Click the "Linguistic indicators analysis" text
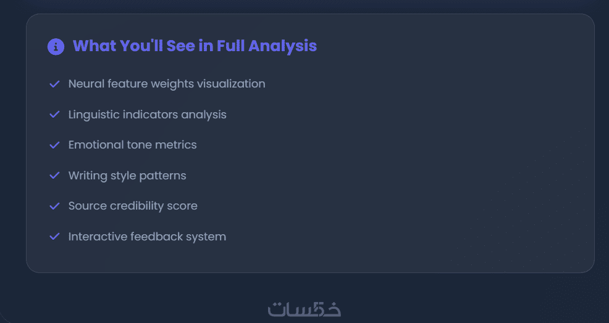This screenshot has width=609, height=323. pyautogui.click(x=147, y=115)
